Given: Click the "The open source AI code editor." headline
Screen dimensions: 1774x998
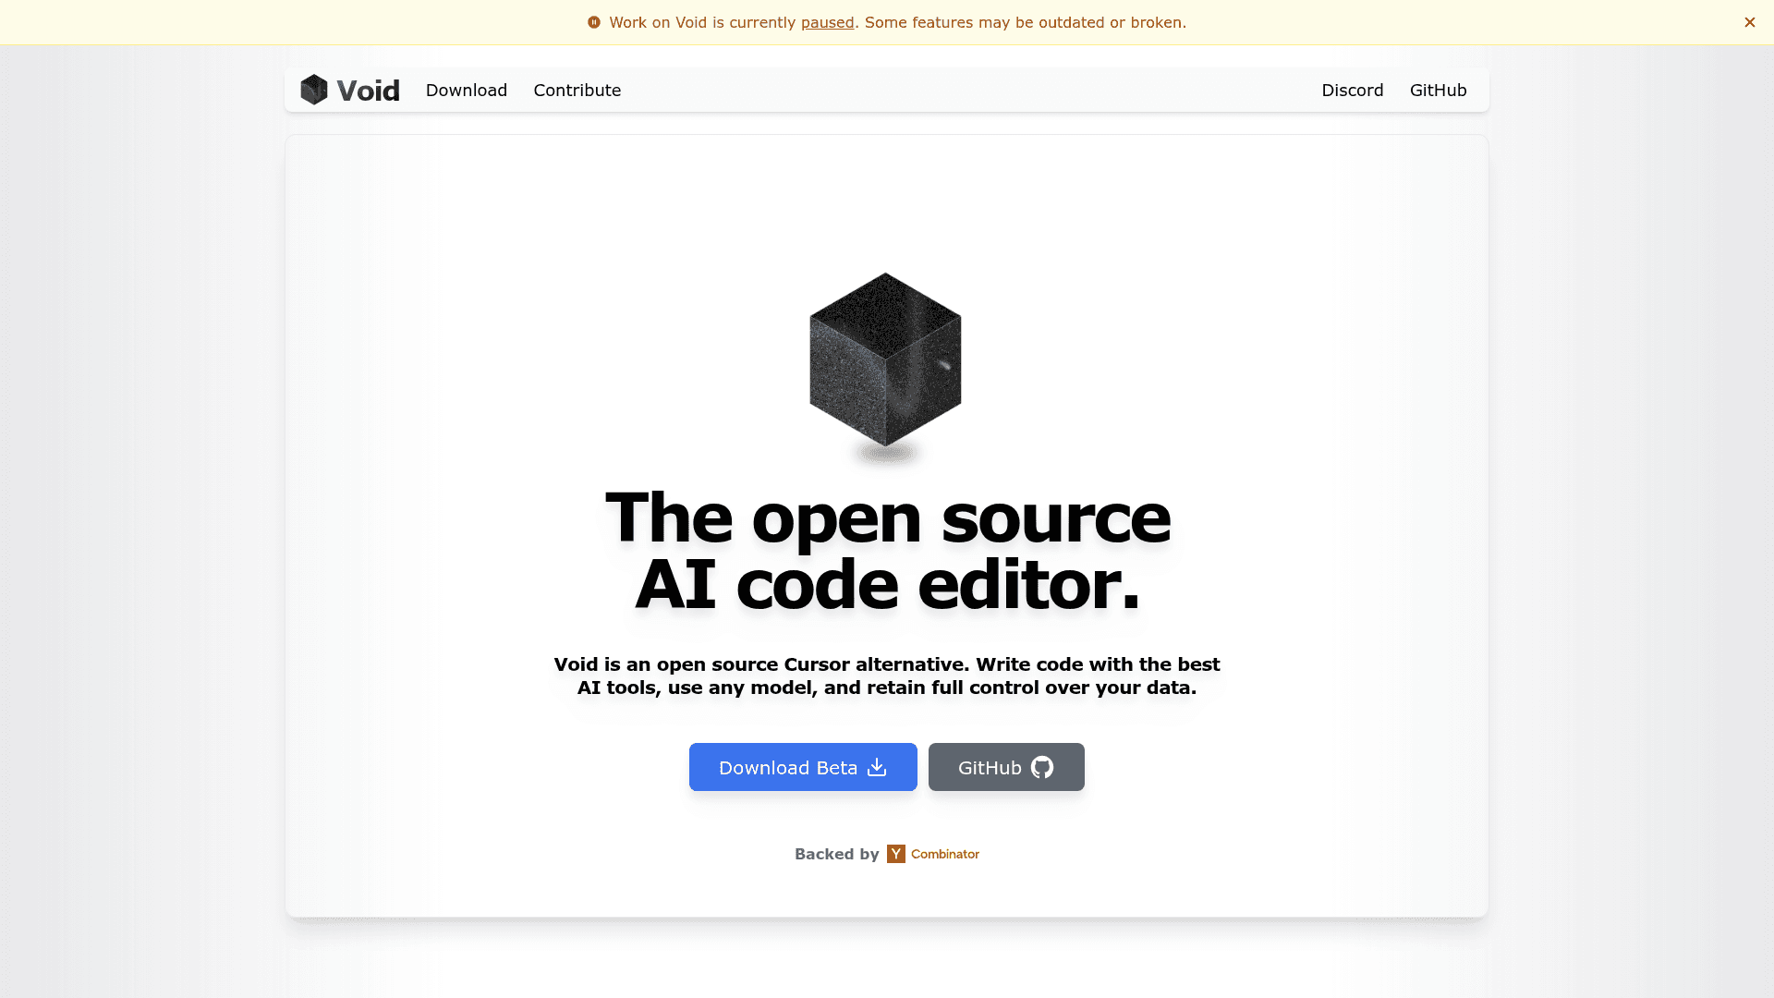Looking at the screenshot, I should click(887, 551).
